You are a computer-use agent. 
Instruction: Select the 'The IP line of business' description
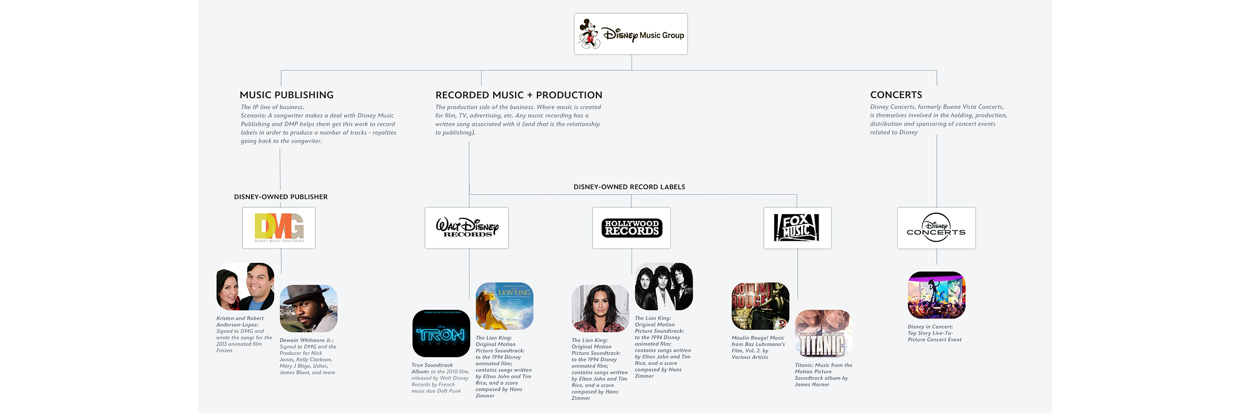[x=319, y=124]
